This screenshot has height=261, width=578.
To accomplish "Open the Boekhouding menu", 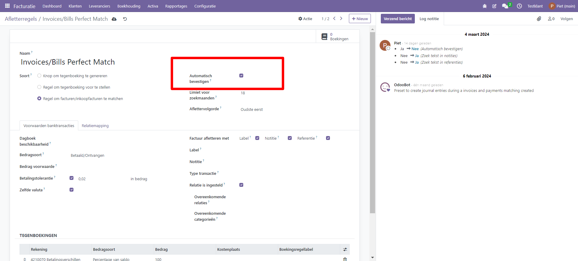I will tap(129, 6).
